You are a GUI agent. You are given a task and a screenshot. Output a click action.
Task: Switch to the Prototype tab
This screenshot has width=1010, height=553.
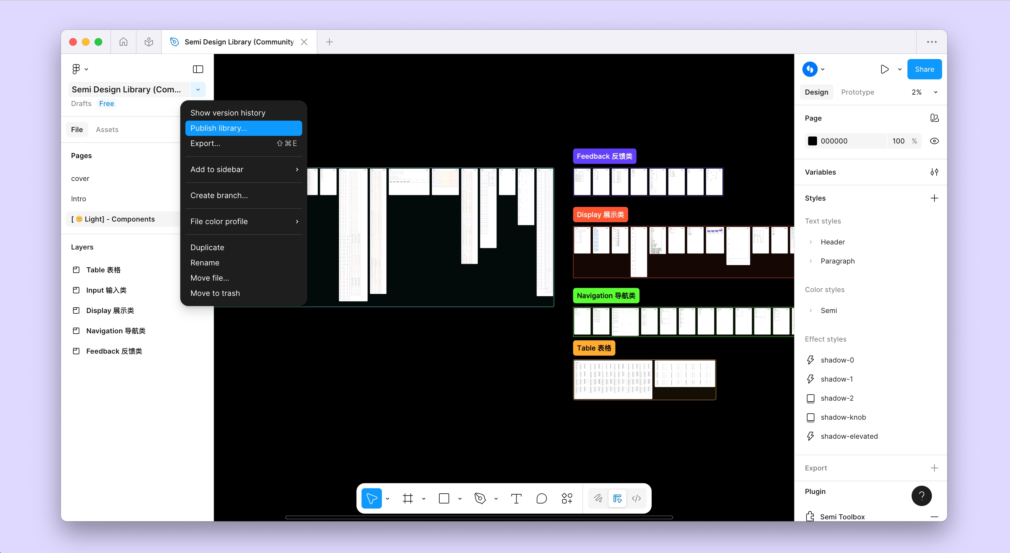pos(857,92)
